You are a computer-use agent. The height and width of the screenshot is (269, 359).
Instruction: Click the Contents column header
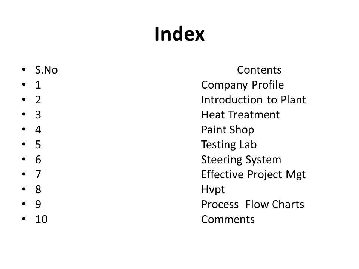pyautogui.click(x=259, y=70)
